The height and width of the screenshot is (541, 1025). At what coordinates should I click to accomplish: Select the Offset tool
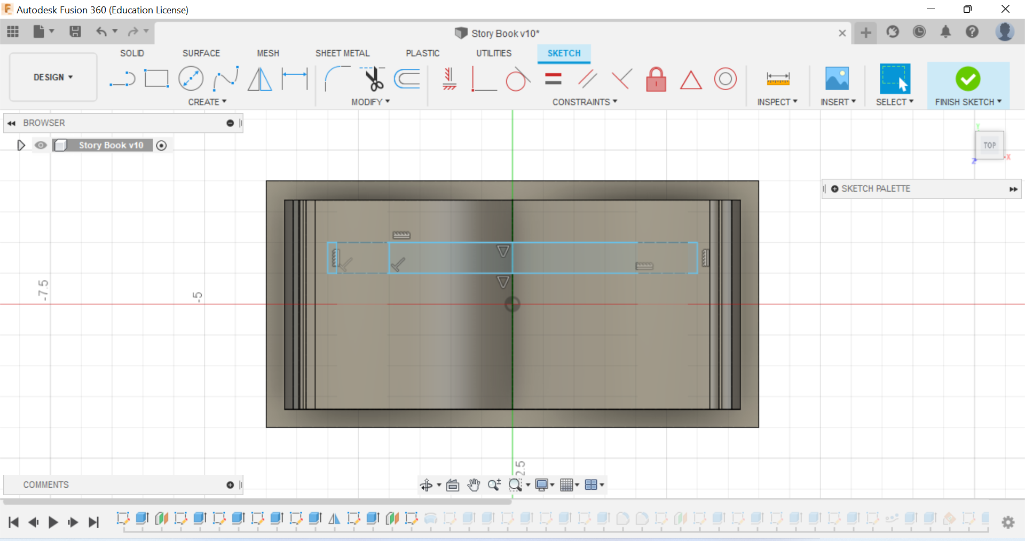tap(407, 79)
